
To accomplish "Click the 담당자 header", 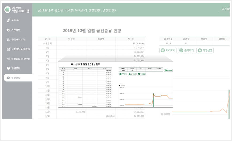I will [x=222, y=39].
